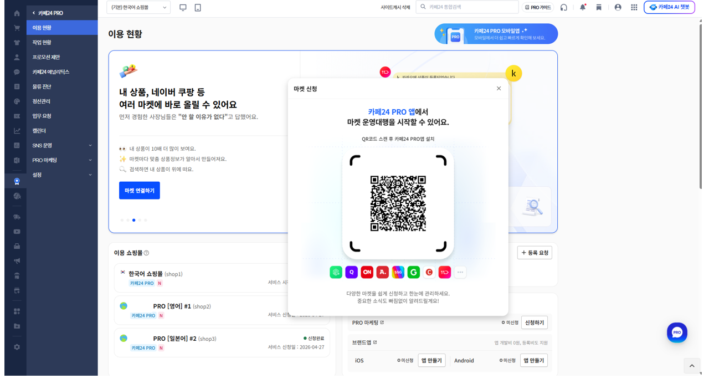Click help icon beside 이용 쇼핑몰
Viewport: 709px width, 389px height.
coord(146,253)
